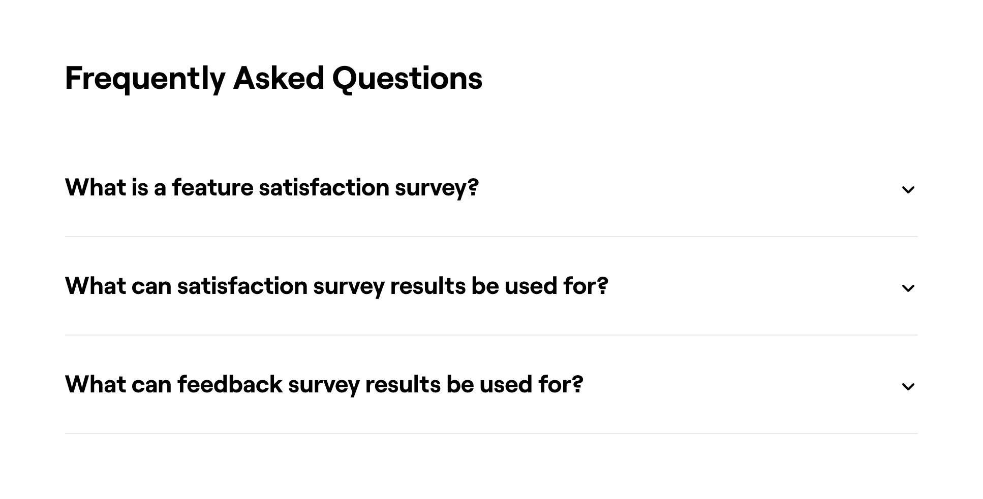Click the word "Questions" in the page heading
This screenshot has height=499, width=983.
(x=407, y=78)
